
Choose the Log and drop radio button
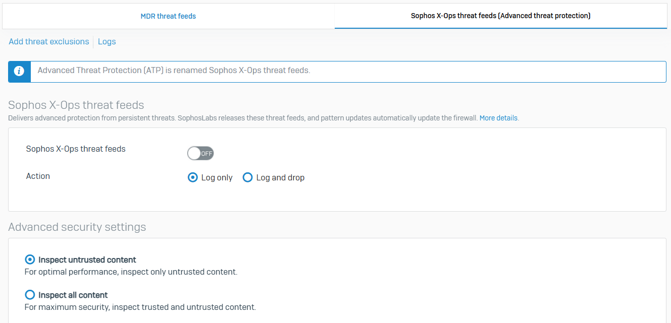click(247, 177)
